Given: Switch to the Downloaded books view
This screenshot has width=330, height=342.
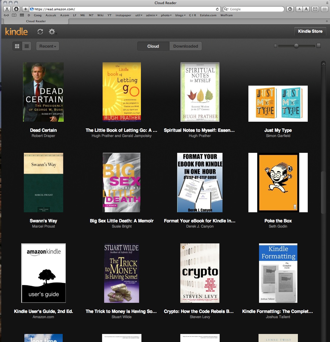Looking at the screenshot, I should click(x=185, y=46).
